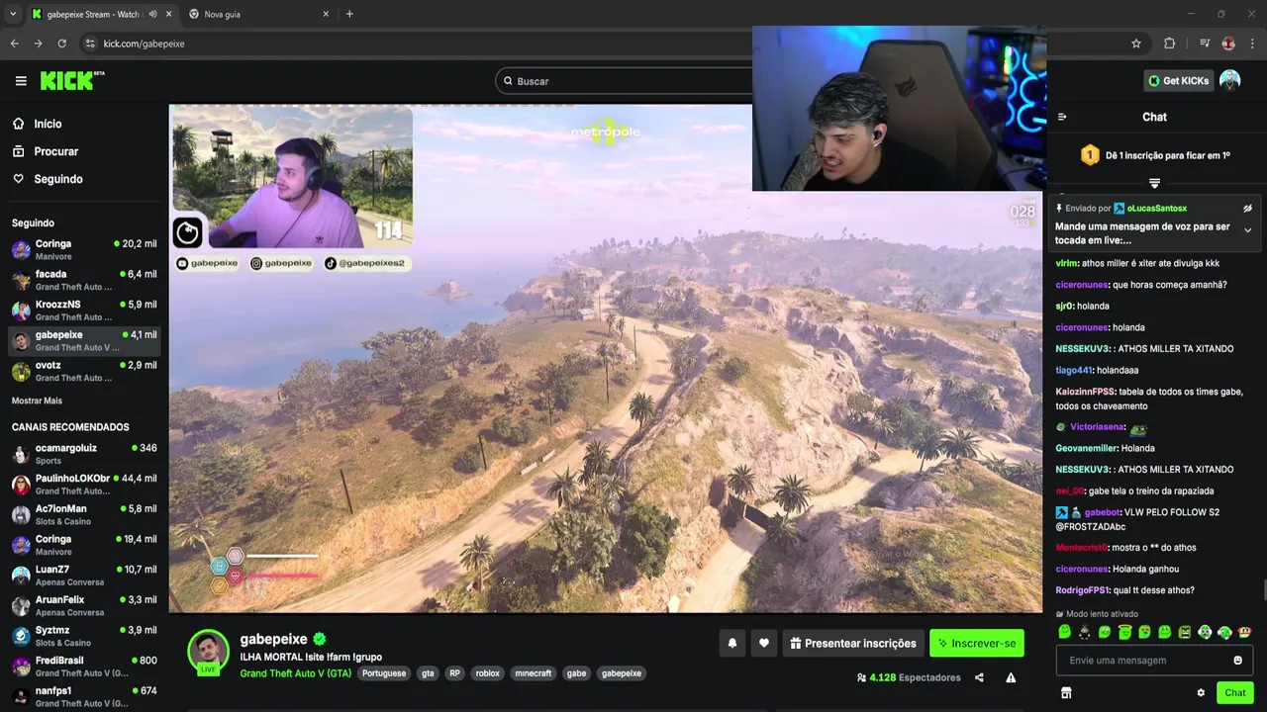Click the Buscar search field

(624, 81)
